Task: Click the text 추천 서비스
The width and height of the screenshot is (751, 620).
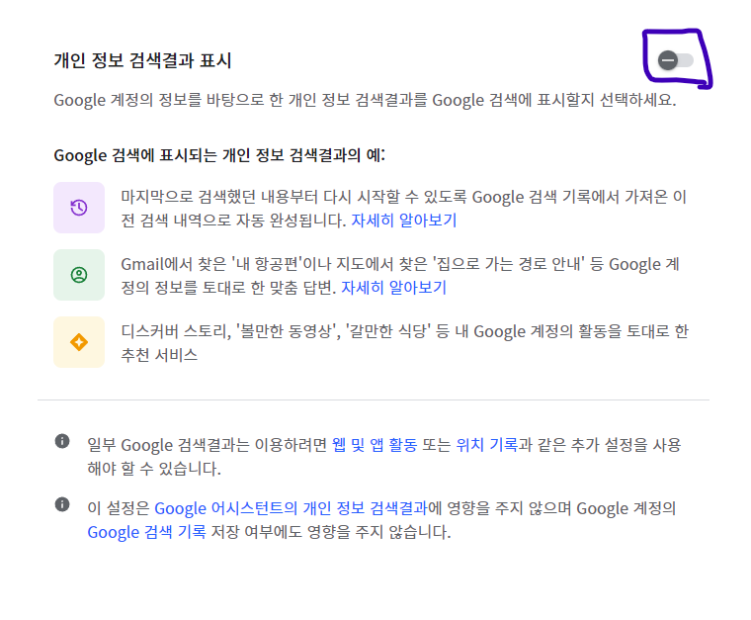Action: [x=159, y=355]
